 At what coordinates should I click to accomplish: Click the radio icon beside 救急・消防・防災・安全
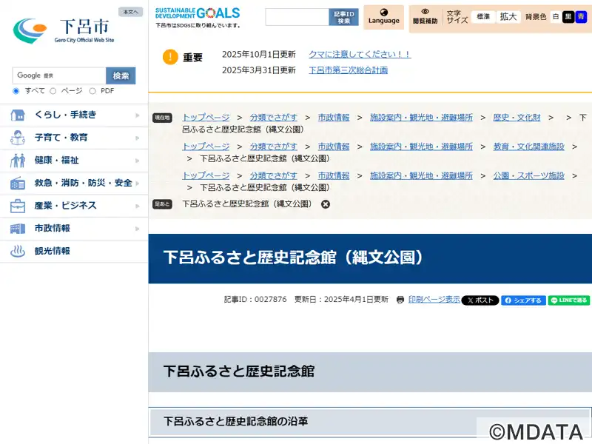(18, 183)
